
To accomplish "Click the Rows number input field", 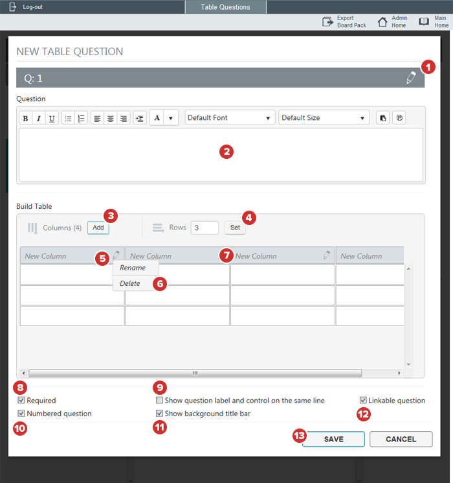I will 204,228.
